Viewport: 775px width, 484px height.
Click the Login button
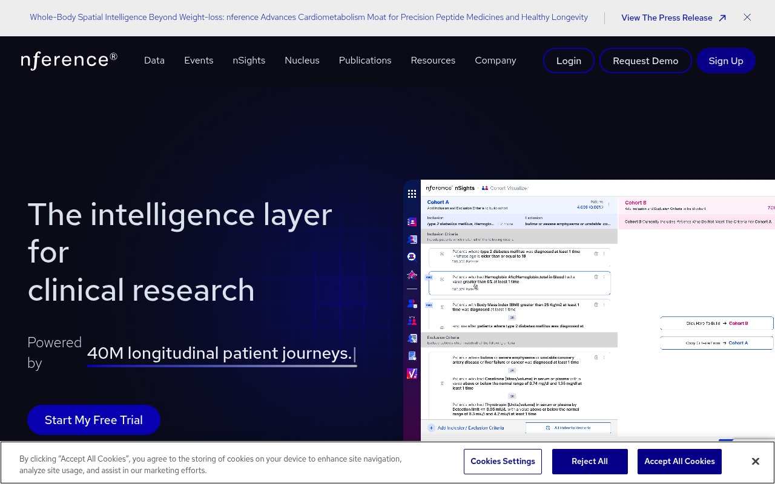[569, 60]
